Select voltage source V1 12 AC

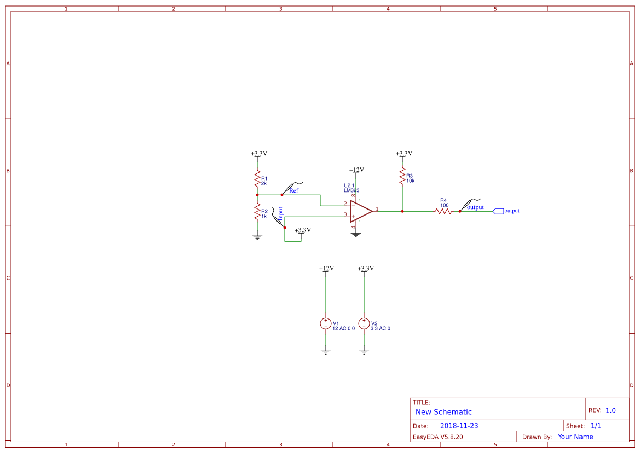pyautogui.click(x=326, y=324)
